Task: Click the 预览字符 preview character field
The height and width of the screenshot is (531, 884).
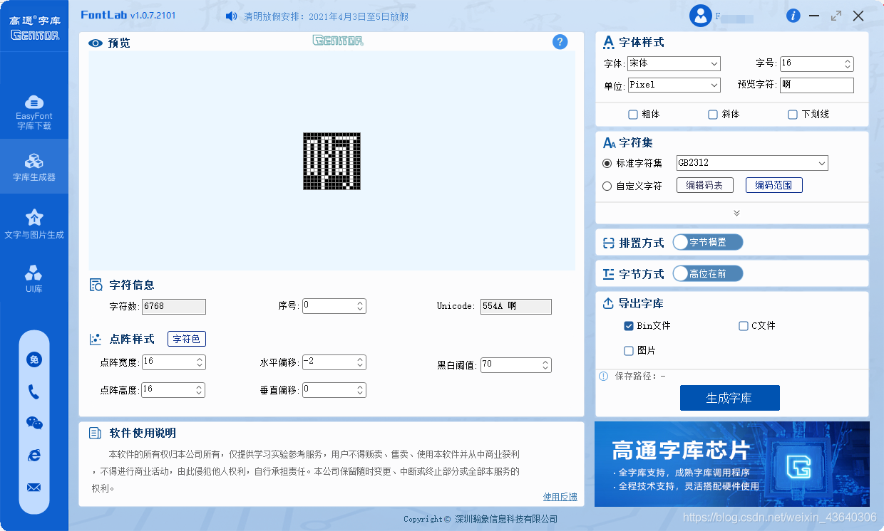Action: pyautogui.click(x=817, y=85)
